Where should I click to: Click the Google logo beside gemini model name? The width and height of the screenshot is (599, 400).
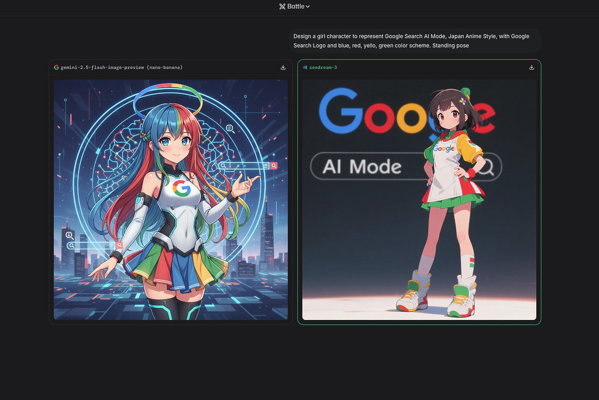(x=57, y=67)
